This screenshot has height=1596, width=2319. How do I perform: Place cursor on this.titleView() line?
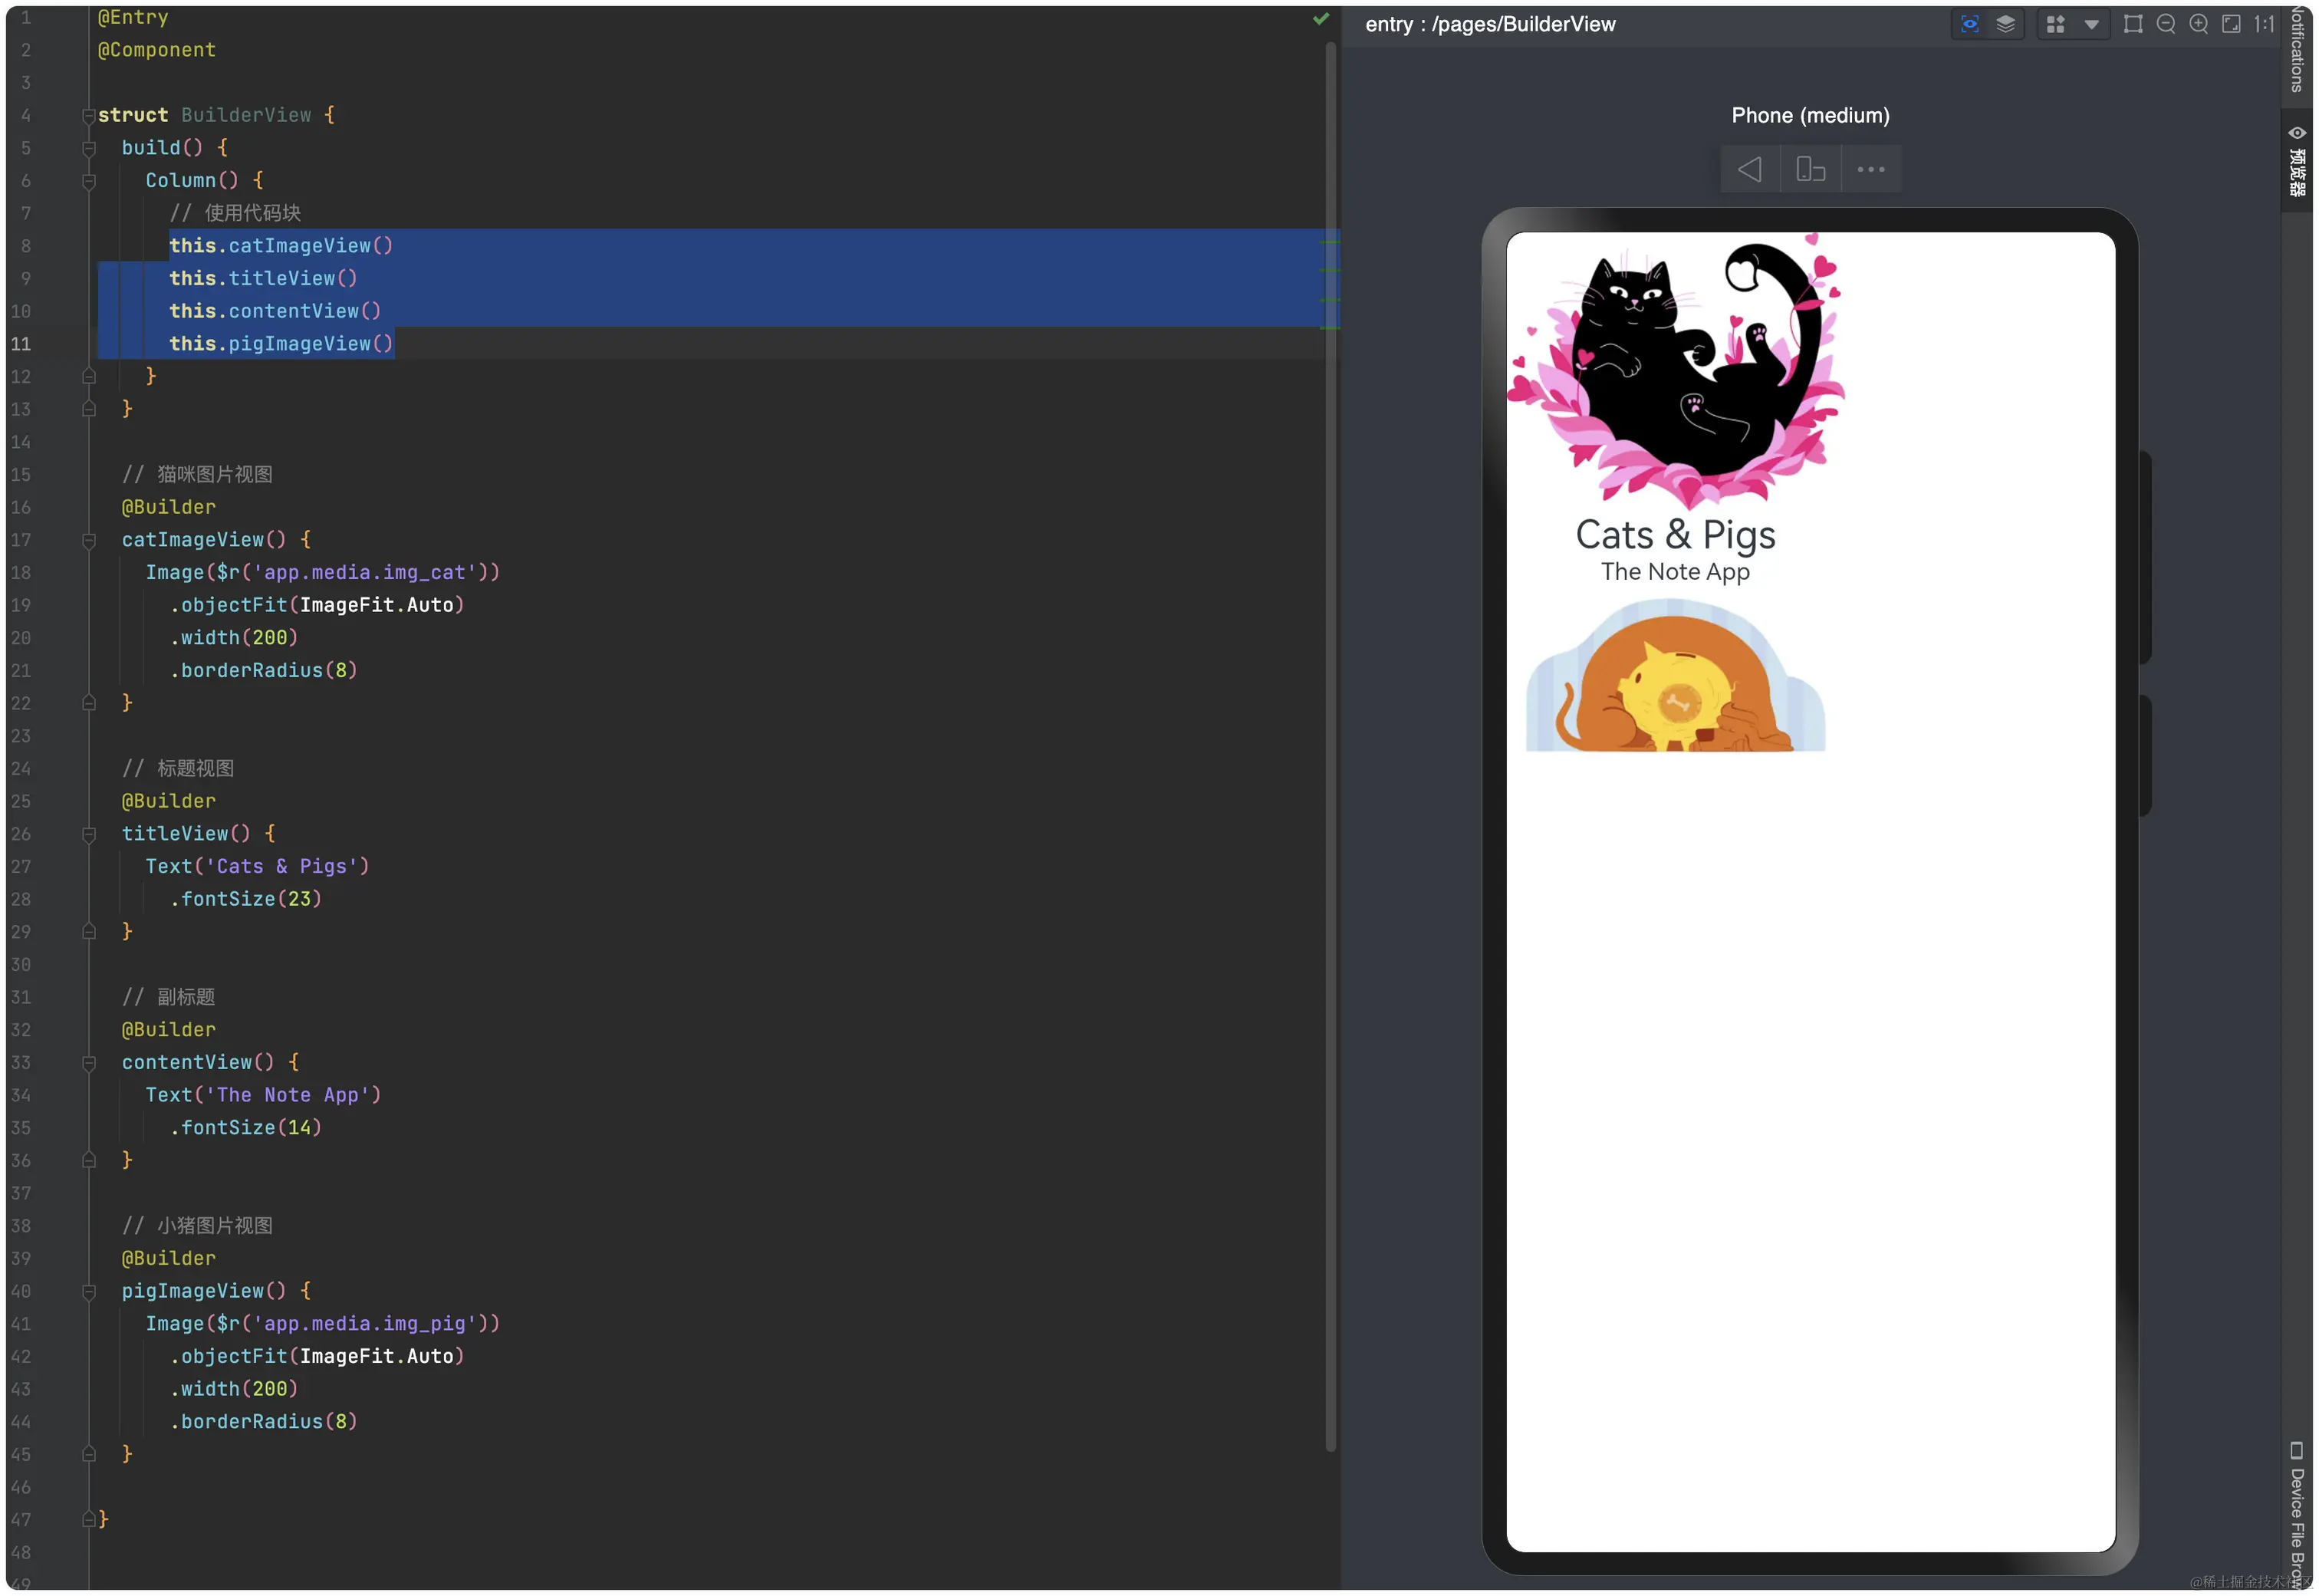263,279
